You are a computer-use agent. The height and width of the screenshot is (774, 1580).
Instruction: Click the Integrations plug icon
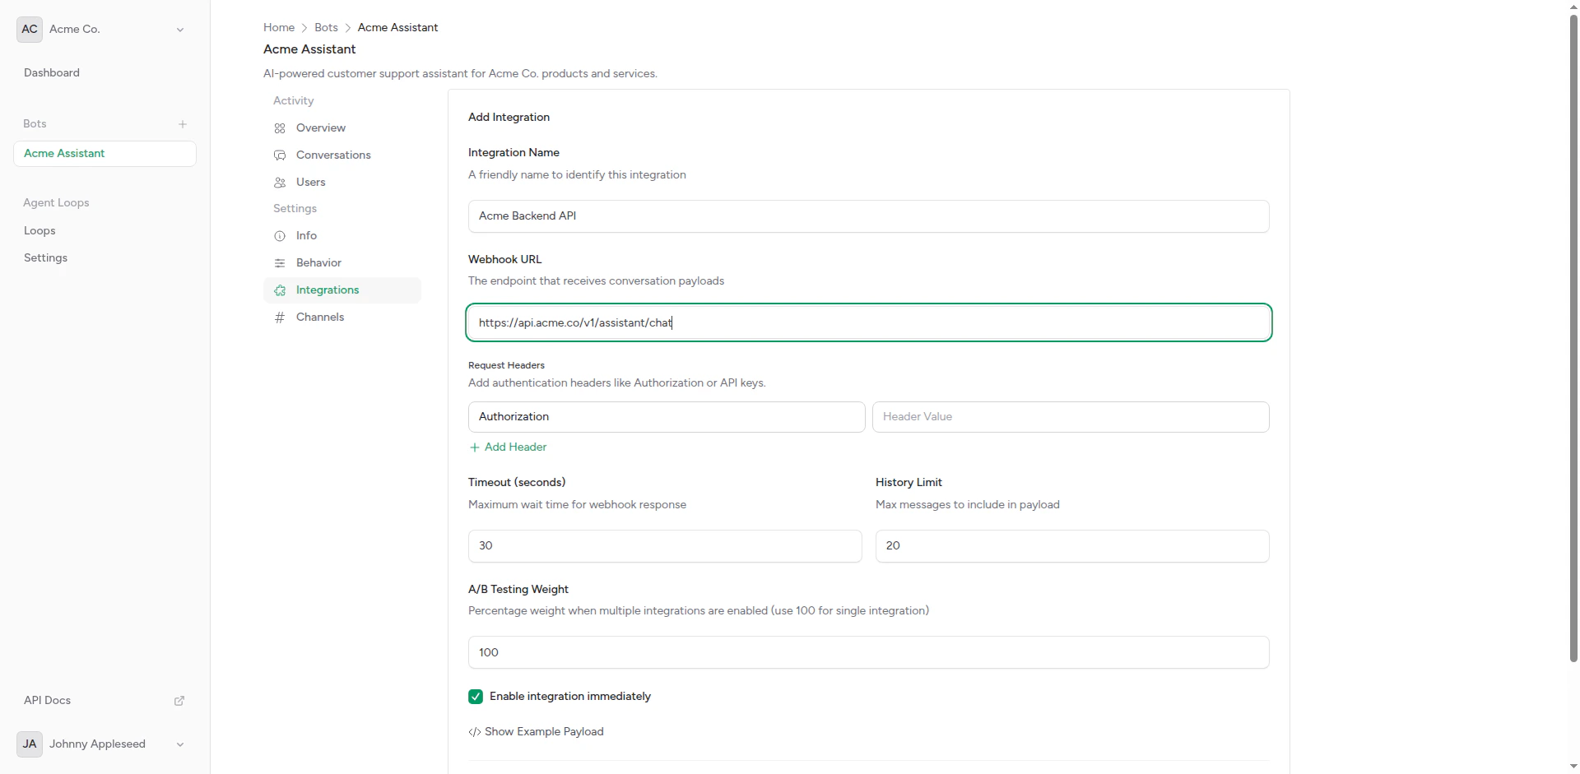280,290
